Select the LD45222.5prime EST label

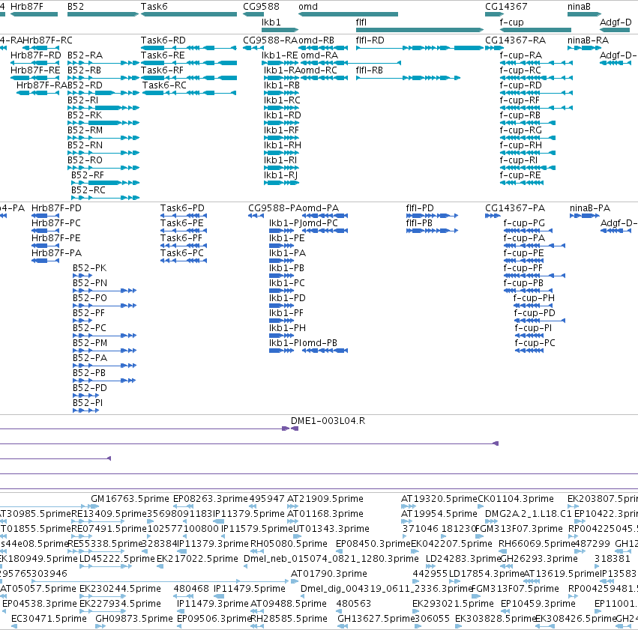117,559
